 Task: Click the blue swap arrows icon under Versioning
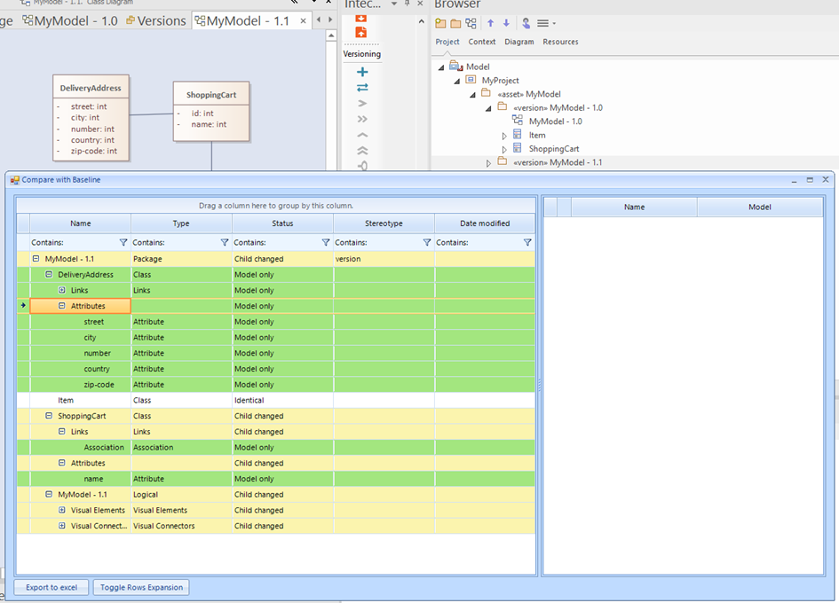pos(362,87)
